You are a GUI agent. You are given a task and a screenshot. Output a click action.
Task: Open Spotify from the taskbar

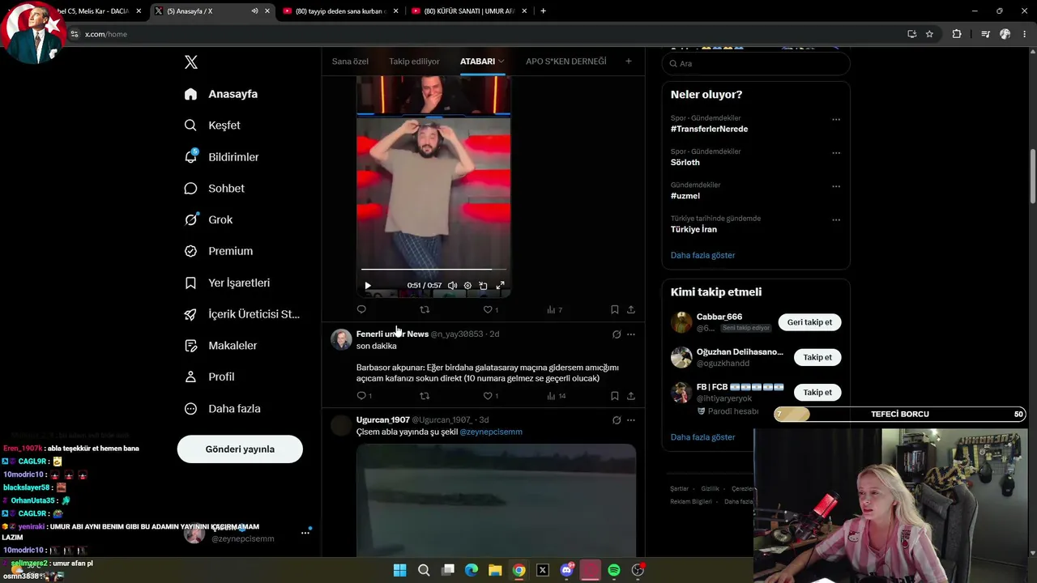pos(614,570)
